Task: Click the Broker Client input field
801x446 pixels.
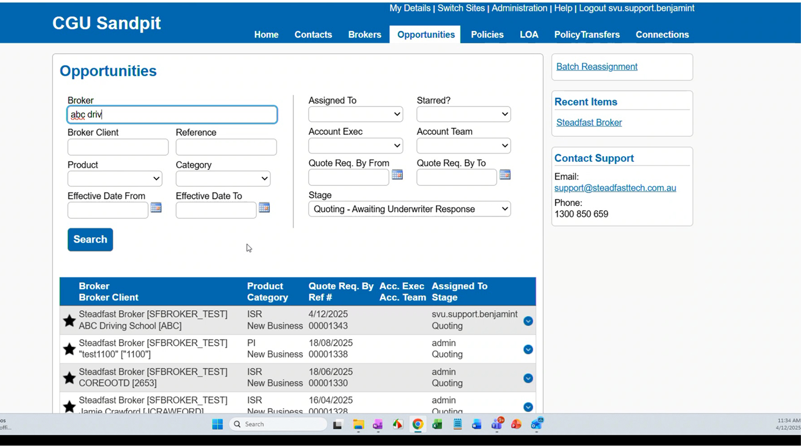Action: pos(118,147)
